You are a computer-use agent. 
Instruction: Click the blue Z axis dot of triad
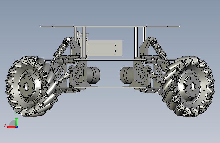coord(16,127)
